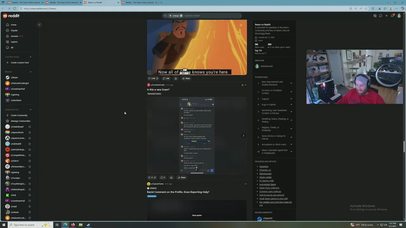Collapse the left navigation sidebar
Viewport: 406px width, 228px height.
click(39, 25)
